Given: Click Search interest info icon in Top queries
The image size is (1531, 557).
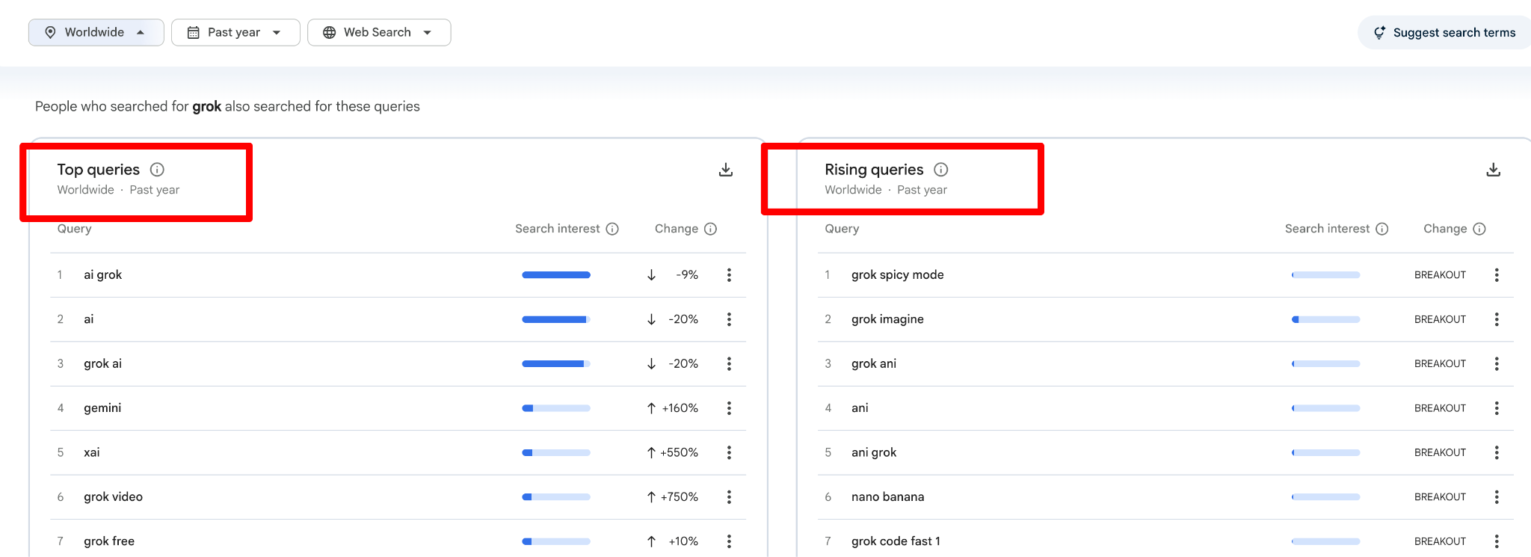Looking at the screenshot, I should tap(612, 229).
